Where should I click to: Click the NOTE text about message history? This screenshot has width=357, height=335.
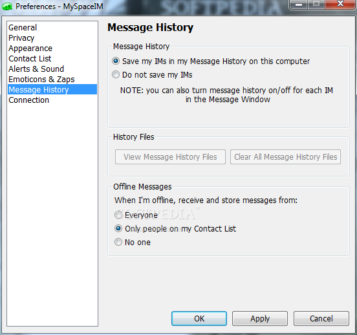click(227, 94)
